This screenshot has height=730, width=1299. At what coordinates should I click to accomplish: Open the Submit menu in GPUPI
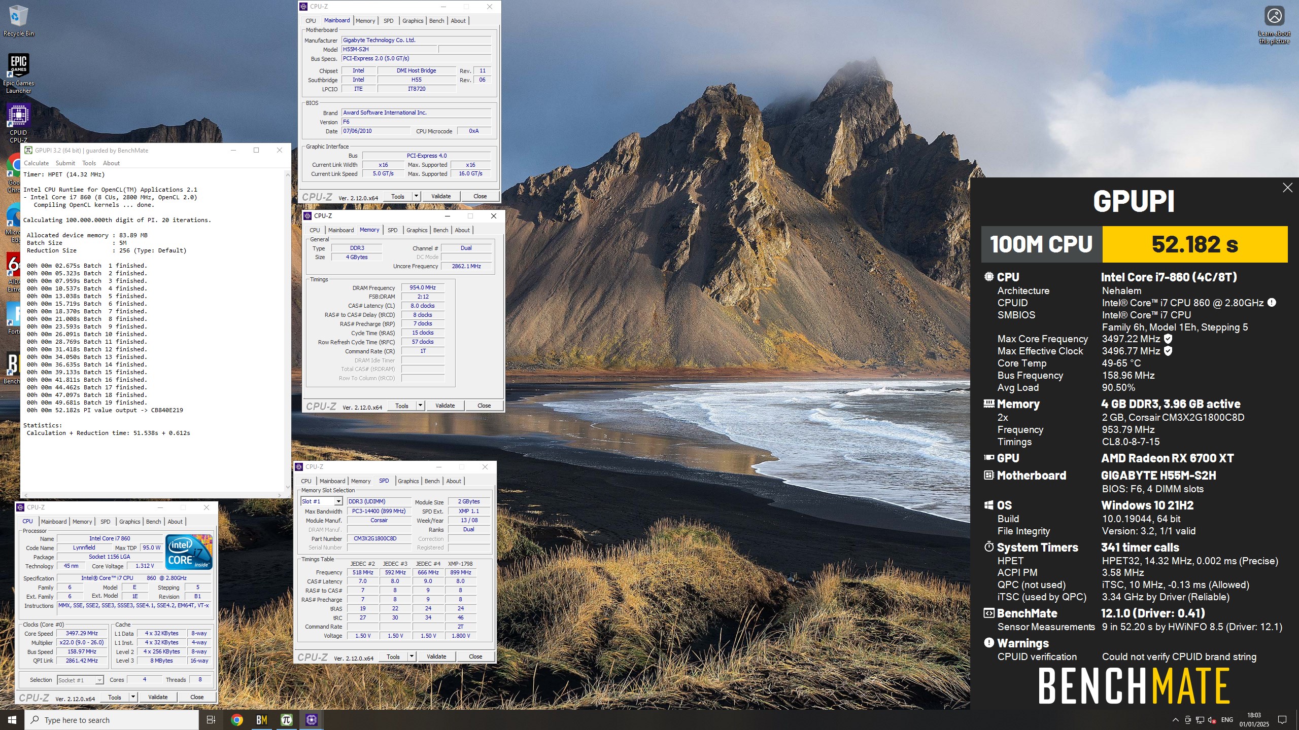(x=65, y=163)
